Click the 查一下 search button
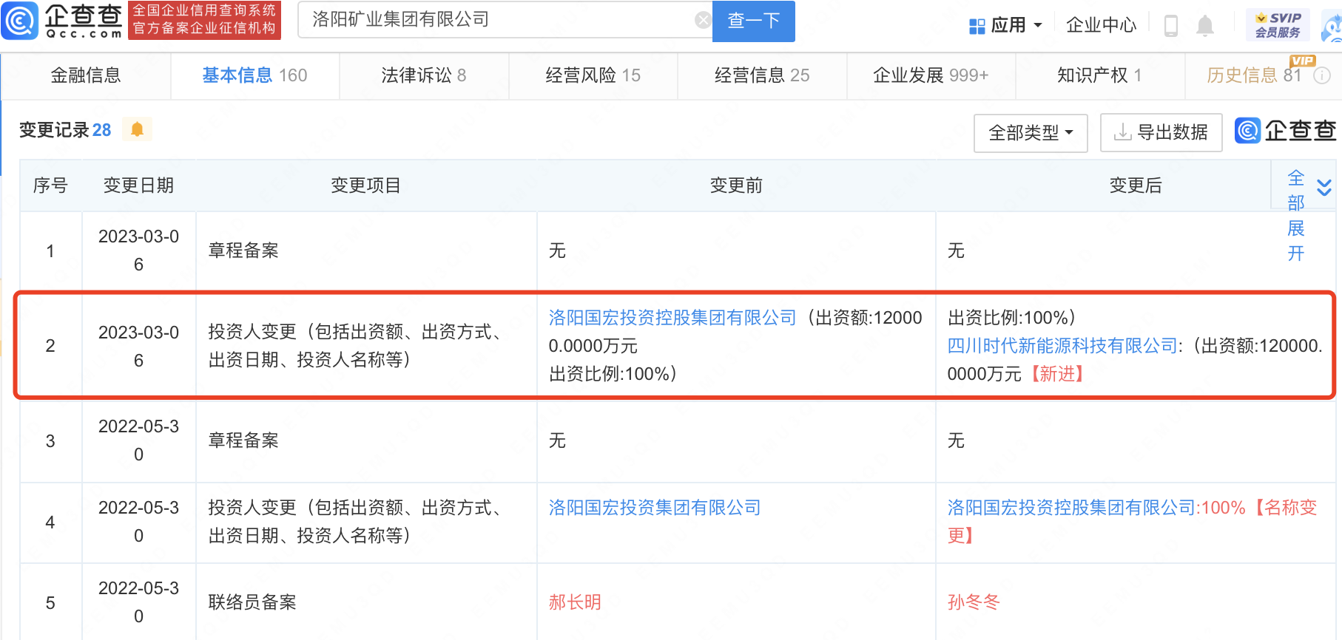 point(753,21)
